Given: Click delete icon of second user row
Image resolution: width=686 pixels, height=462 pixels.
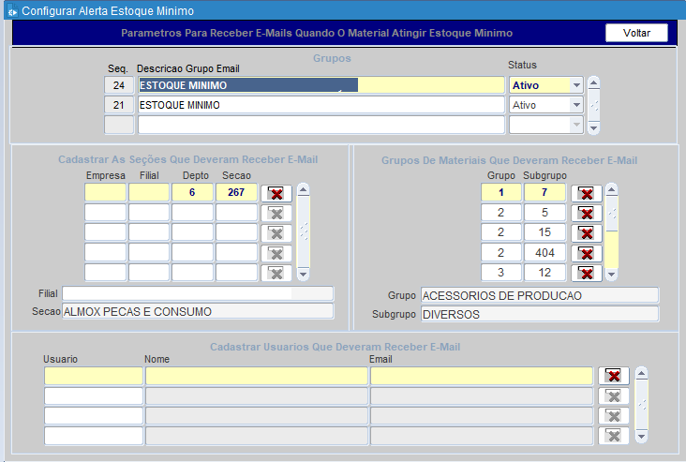Looking at the screenshot, I should 614,396.
